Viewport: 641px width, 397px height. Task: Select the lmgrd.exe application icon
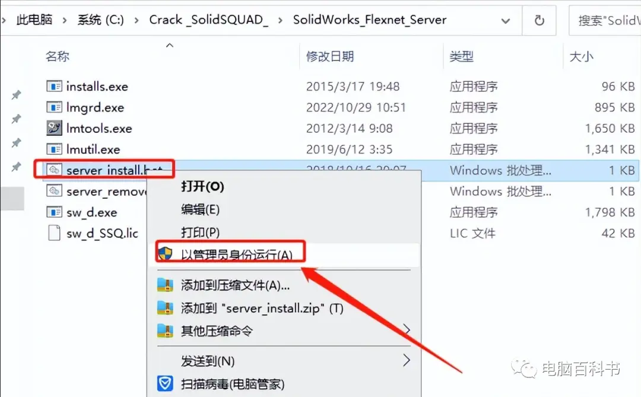click(54, 107)
